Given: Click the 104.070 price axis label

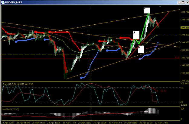Looking at the screenshot, I should pos(185,42).
